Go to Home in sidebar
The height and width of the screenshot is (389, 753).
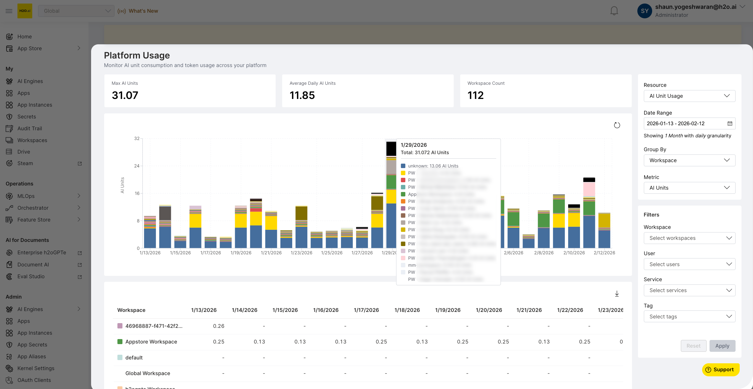click(25, 37)
